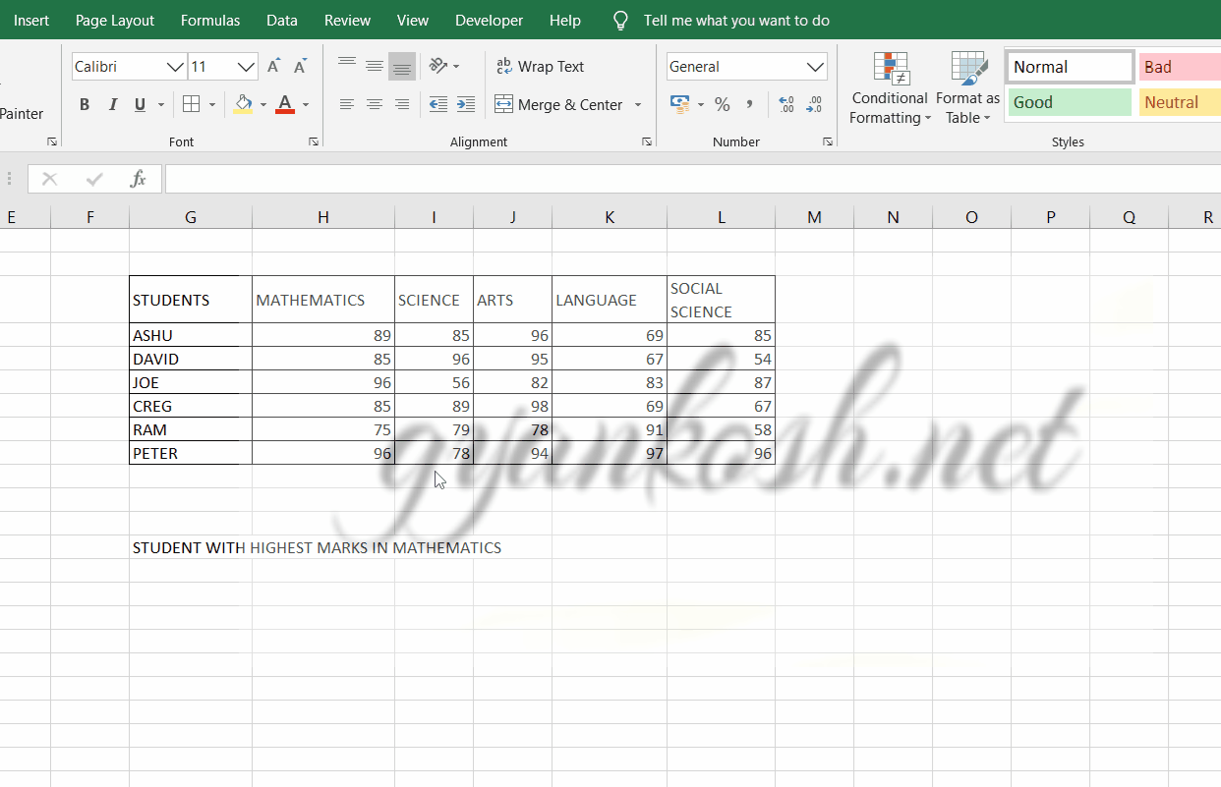Toggle Wrap Text
Screen dimensions: 1221x787
click(541, 66)
